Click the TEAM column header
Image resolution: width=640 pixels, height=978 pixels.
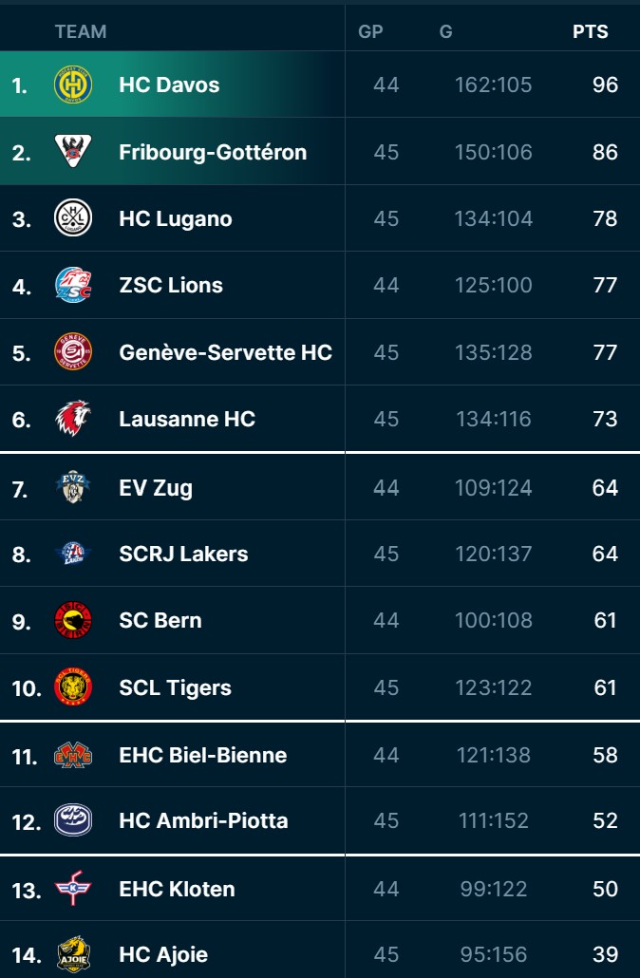coord(81,31)
